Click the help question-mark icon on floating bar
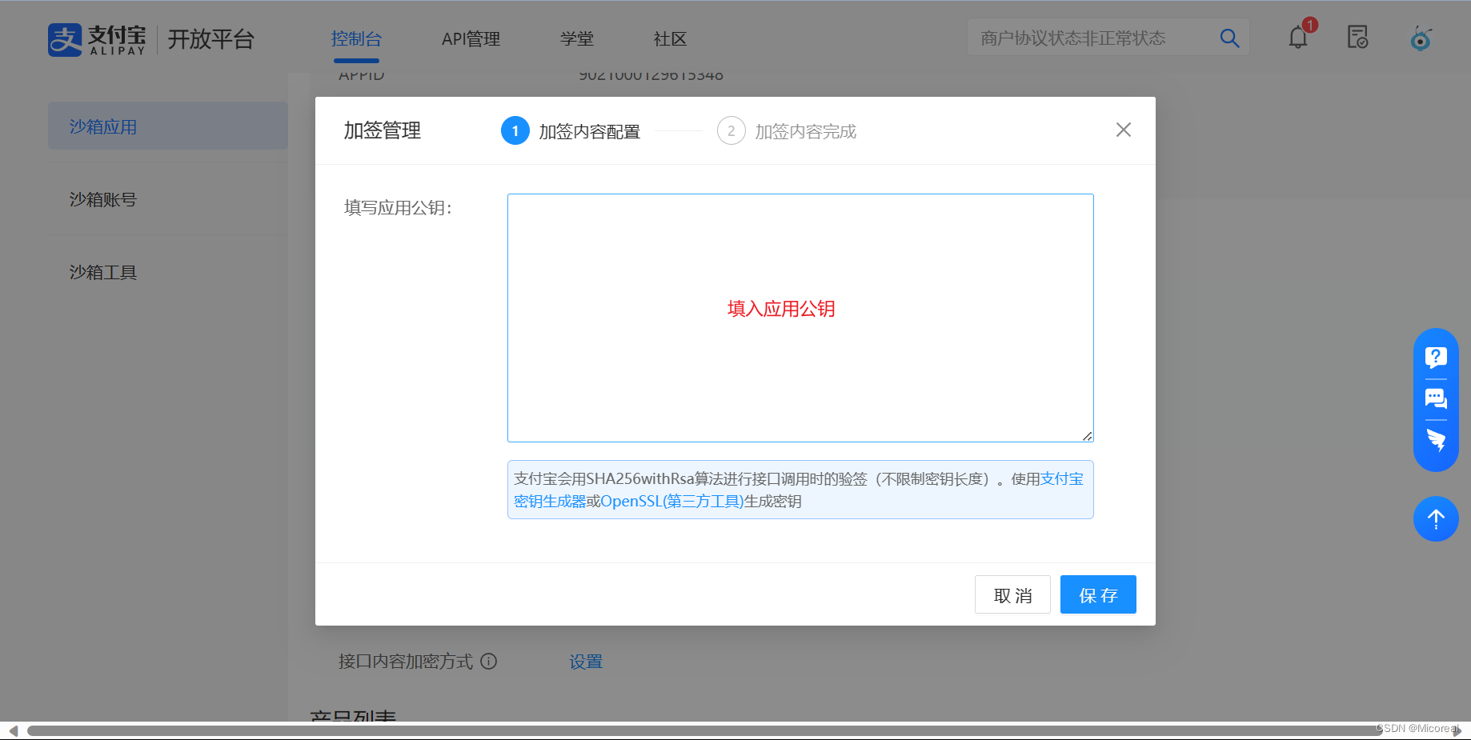 click(1436, 357)
